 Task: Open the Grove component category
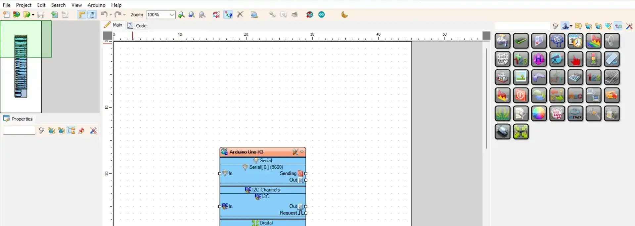503,114
